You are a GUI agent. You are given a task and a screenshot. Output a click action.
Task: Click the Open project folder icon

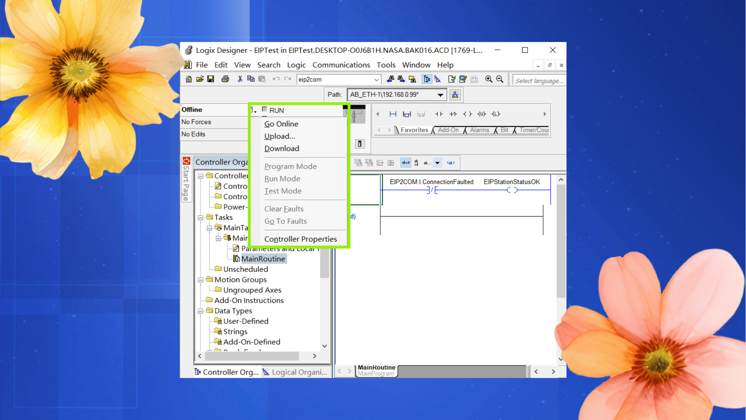(200, 79)
